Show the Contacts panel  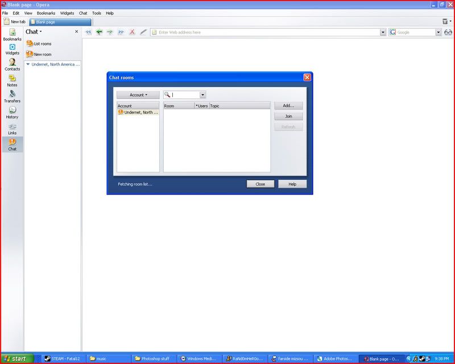12,64
